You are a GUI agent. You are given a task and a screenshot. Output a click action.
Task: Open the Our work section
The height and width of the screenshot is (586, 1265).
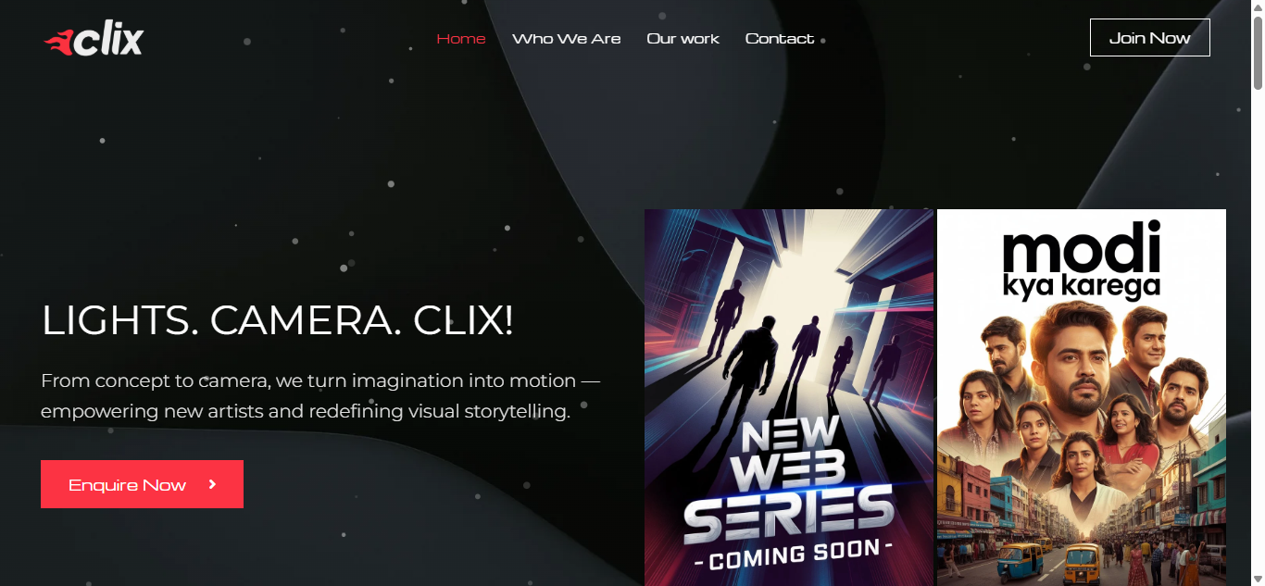tap(683, 39)
